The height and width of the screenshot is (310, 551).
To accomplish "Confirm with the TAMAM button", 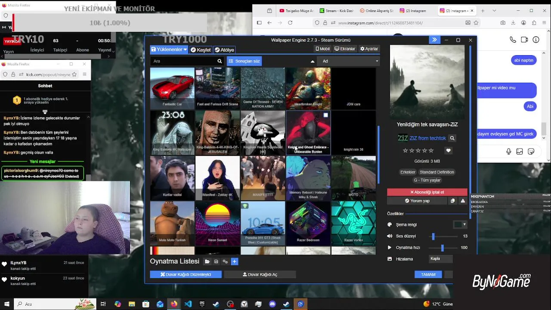I will 428,274.
